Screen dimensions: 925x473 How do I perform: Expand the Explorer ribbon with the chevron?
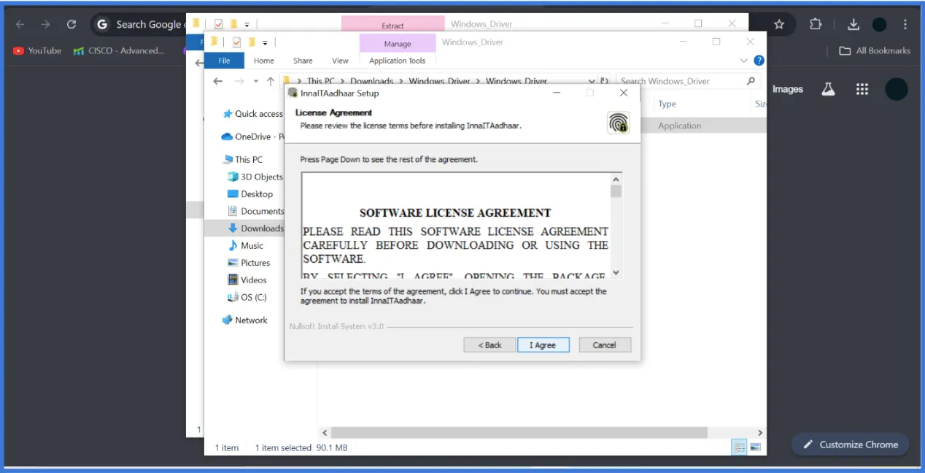pyautogui.click(x=744, y=61)
